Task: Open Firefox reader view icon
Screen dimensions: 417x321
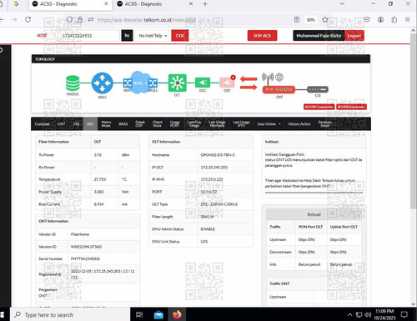Action: coord(297,19)
